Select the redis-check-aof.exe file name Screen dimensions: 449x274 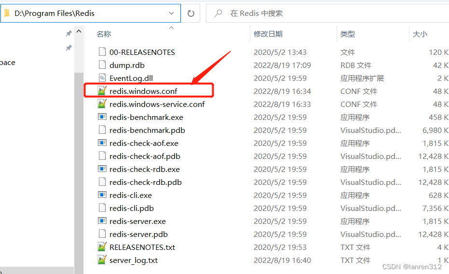(144, 144)
